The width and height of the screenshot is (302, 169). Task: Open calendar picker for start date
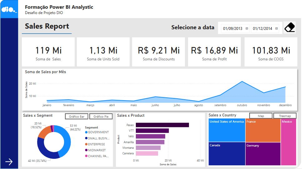(x=247, y=29)
